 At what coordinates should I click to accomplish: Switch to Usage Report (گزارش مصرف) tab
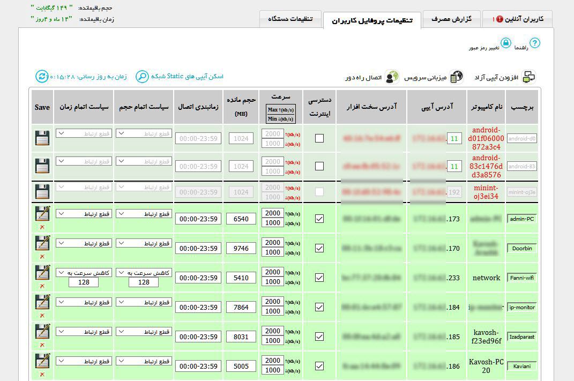point(451,19)
